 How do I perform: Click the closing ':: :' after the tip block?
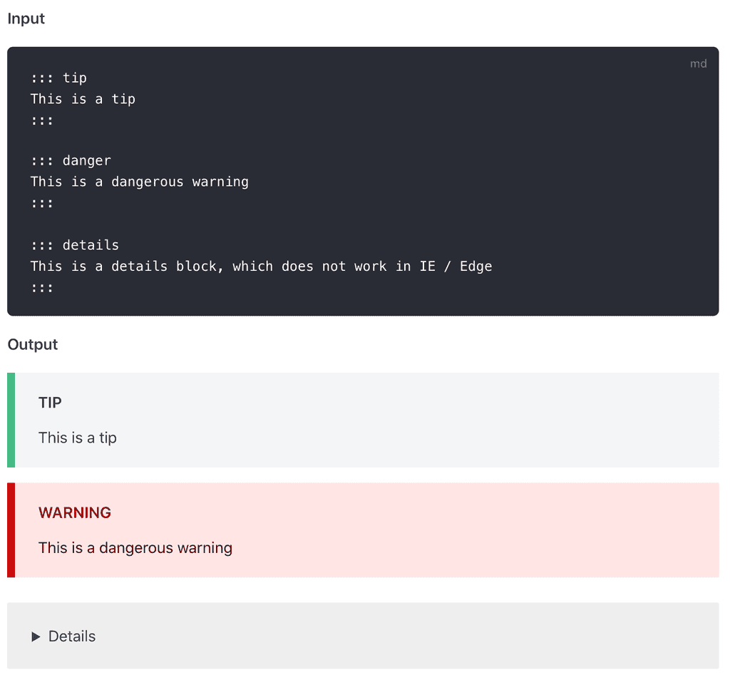(x=42, y=120)
